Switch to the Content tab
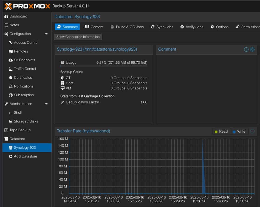This screenshot has height=207, width=260. coord(94,27)
